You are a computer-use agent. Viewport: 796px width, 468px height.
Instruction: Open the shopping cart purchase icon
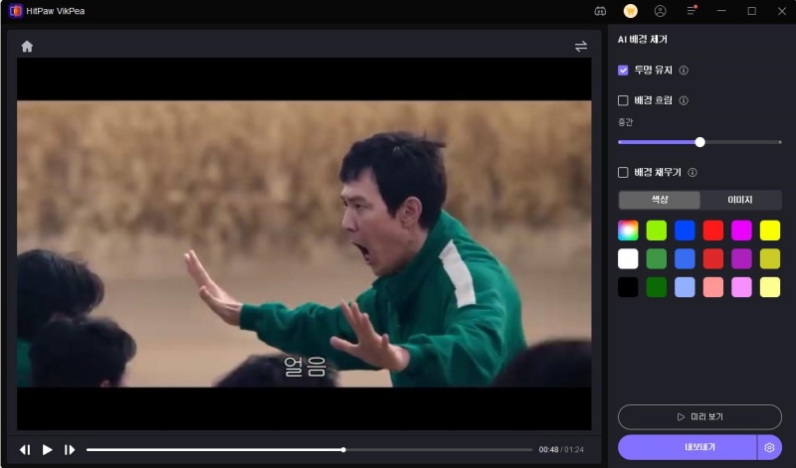coord(631,11)
